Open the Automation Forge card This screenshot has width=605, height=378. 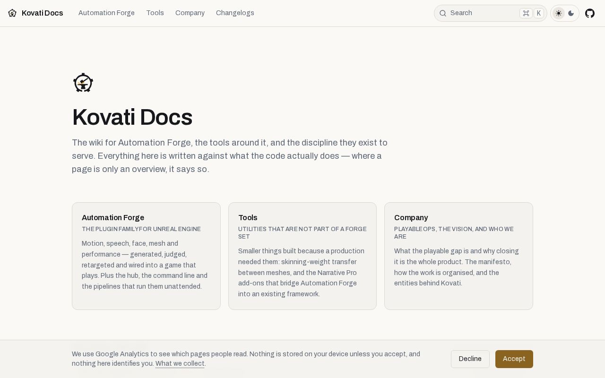pos(146,256)
